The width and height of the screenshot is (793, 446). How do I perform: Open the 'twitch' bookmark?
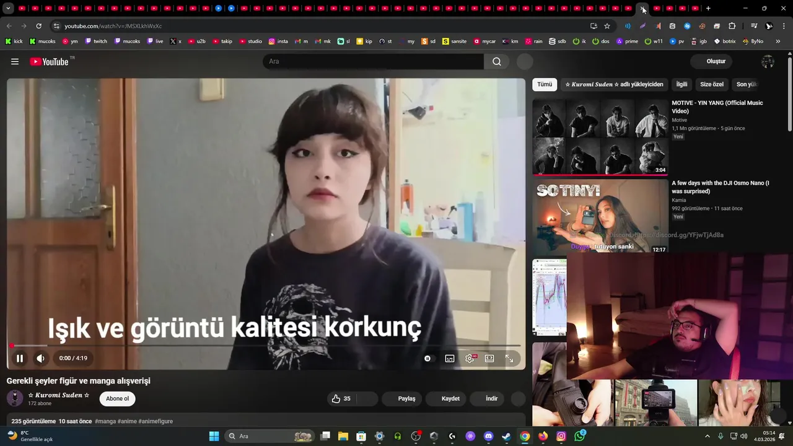[96, 42]
